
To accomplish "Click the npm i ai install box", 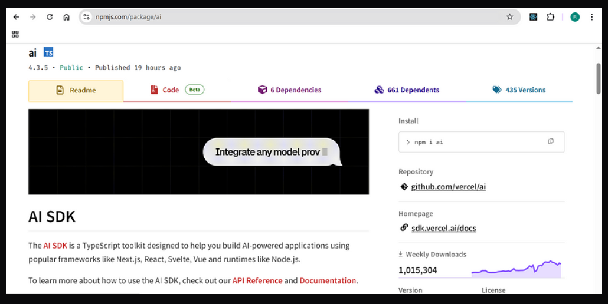I will click(482, 142).
